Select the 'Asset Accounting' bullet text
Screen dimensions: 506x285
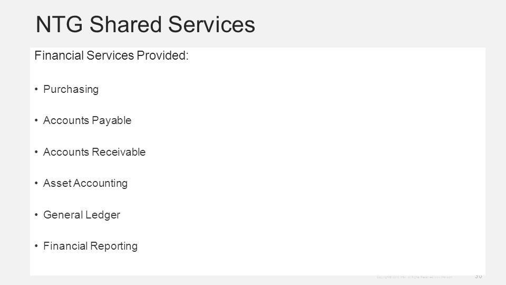coord(85,183)
